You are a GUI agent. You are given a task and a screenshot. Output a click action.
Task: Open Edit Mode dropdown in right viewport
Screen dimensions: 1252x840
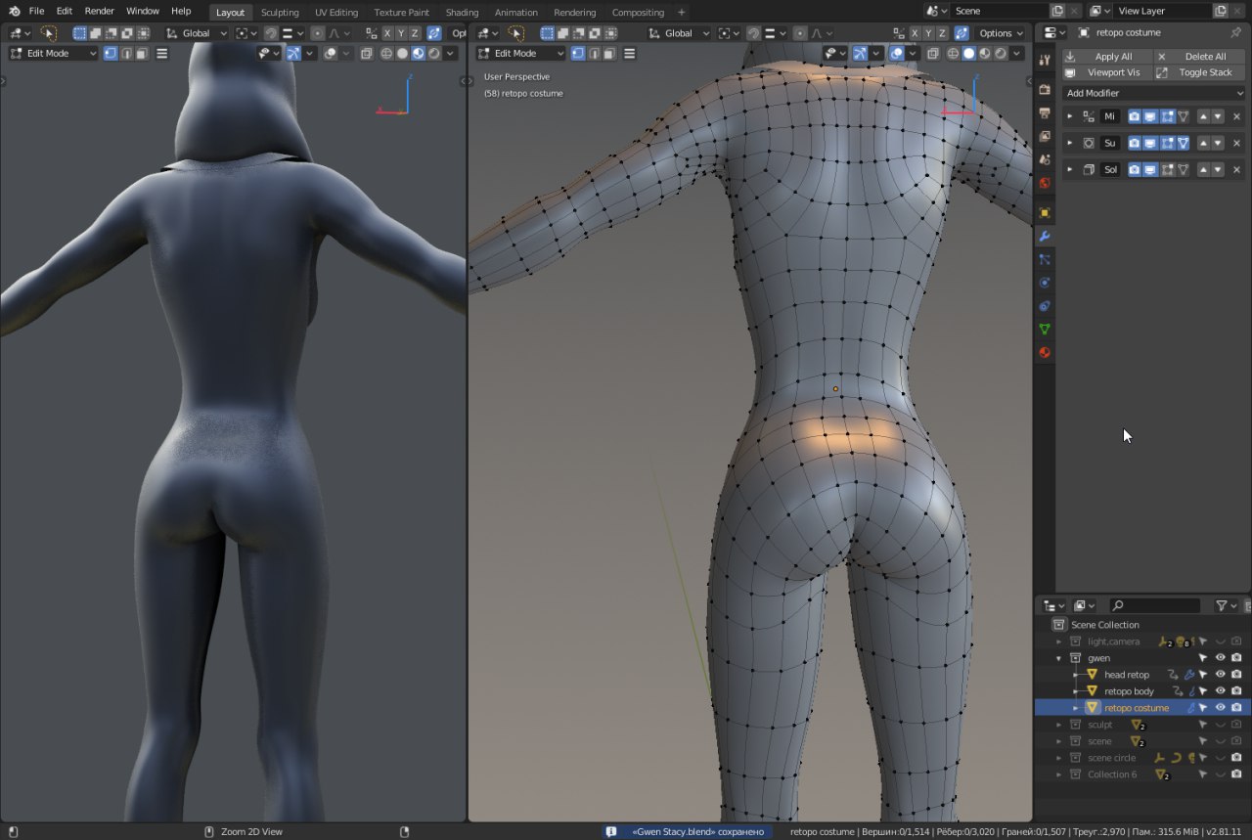click(520, 54)
